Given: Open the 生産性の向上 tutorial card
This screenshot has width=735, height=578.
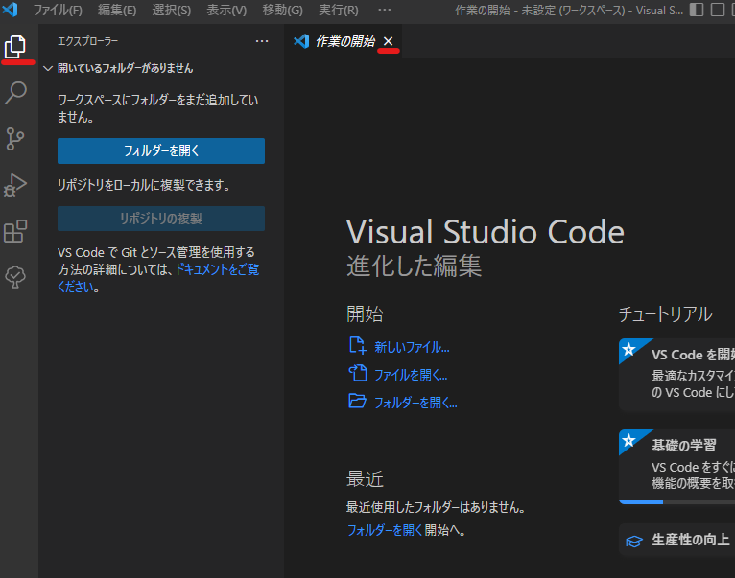Looking at the screenshot, I should click(676, 540).
